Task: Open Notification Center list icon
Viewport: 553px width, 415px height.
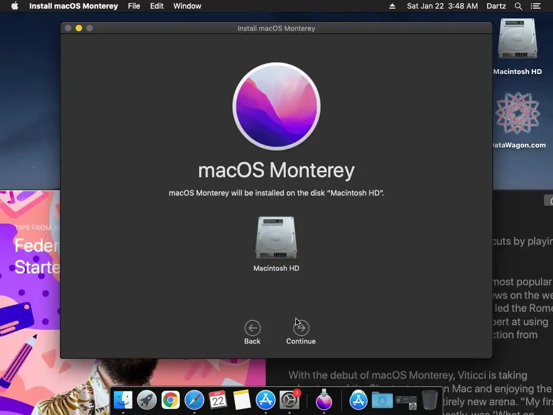Action: pos(535,6)
